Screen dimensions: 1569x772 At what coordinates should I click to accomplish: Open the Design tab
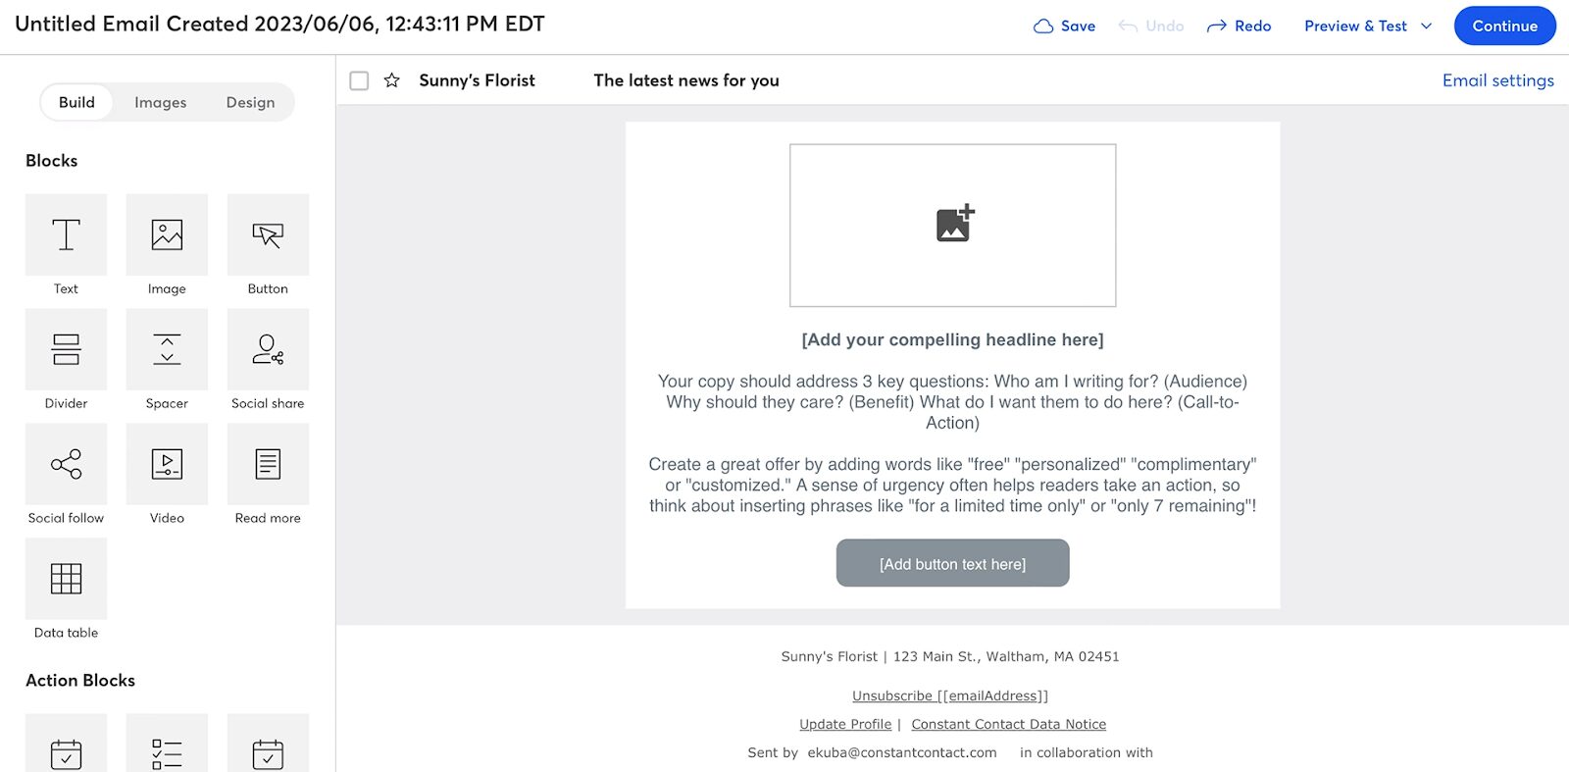coord(250,102)
